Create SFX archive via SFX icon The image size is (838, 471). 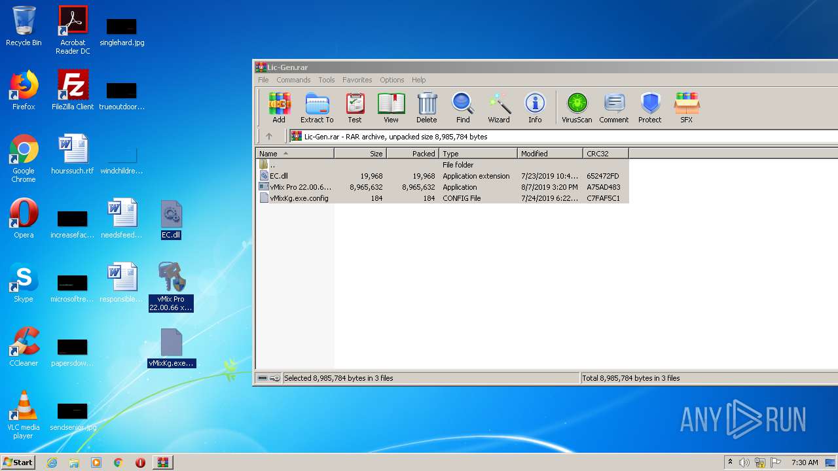pos(686,108)
